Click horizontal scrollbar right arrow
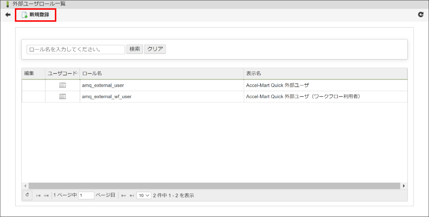The height and width of the screenshot is (217, 429). pyautogui.click(x=404, y=186)
